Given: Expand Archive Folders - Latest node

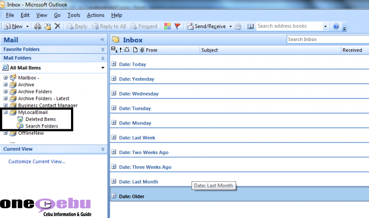Looking at the screenshot, I should click(6, 98).
